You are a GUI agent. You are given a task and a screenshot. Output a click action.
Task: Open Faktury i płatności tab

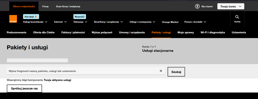[73, 32]
